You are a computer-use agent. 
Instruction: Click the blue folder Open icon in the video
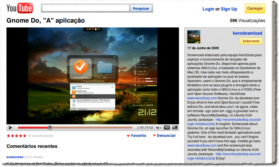(x=105, y=67)
